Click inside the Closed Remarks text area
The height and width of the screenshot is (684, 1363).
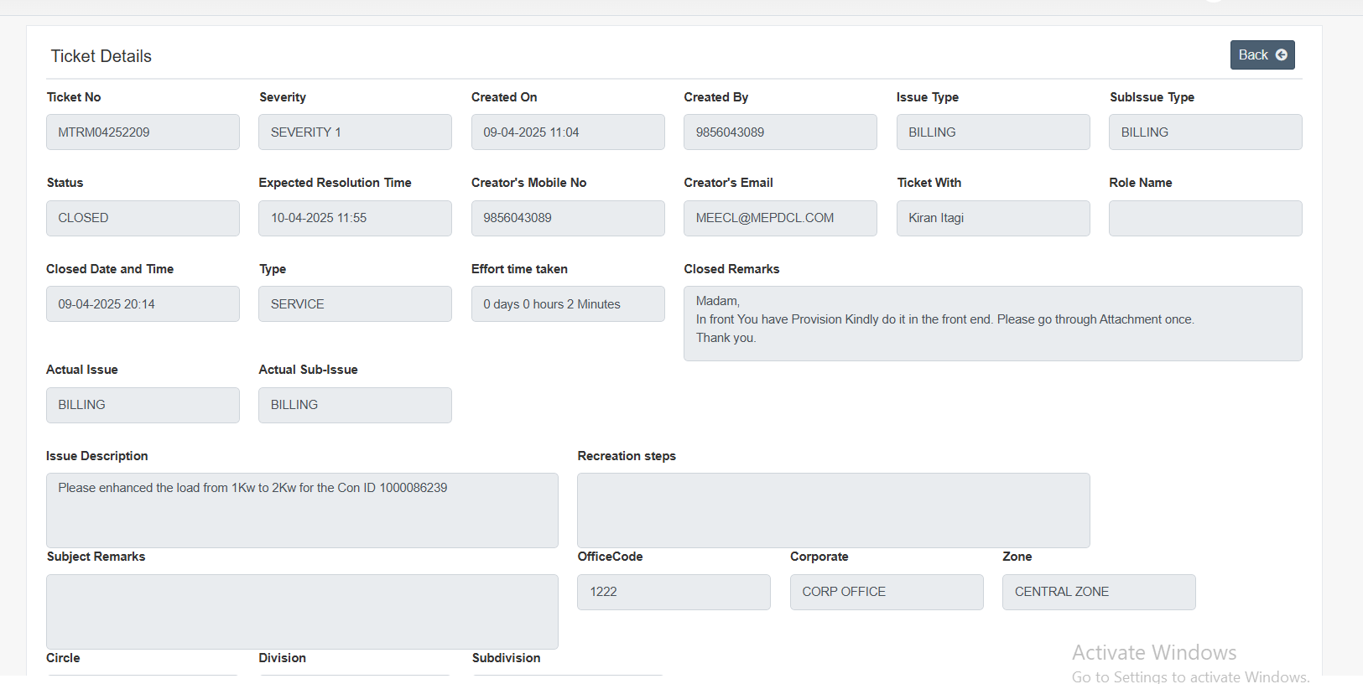992,324
